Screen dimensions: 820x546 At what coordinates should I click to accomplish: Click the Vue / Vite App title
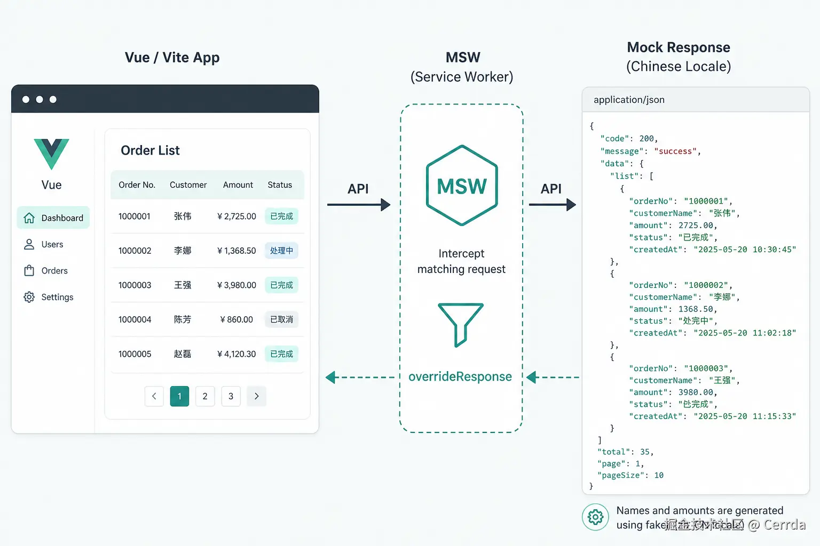click(x=172, y=58)
